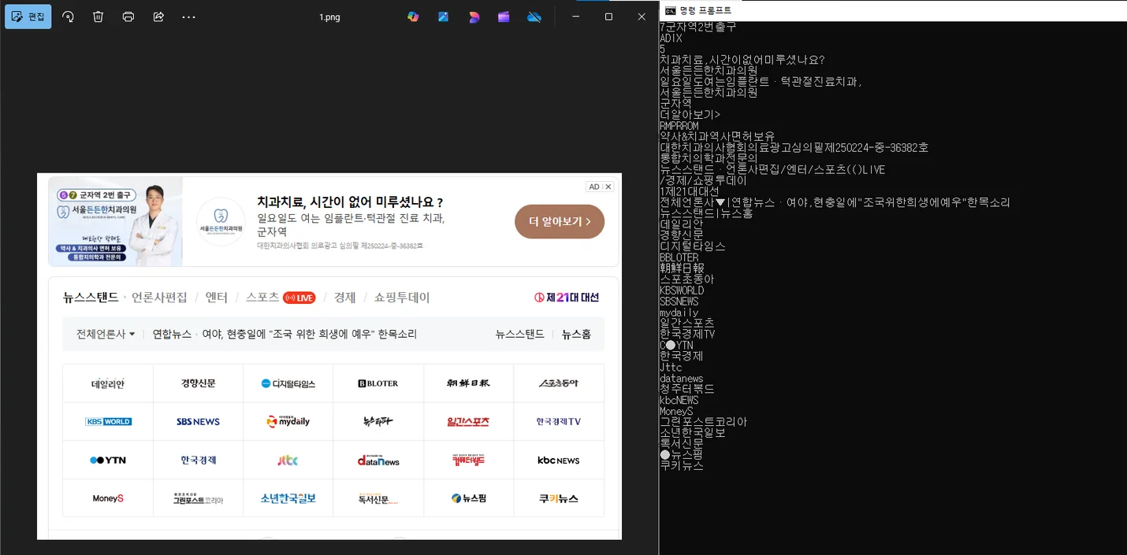Image resolution: width=1127 pixels, height=555 pixels.
Task: Click the 朝鮮日報 logo tile in the grid
Action: click(468, 383)
